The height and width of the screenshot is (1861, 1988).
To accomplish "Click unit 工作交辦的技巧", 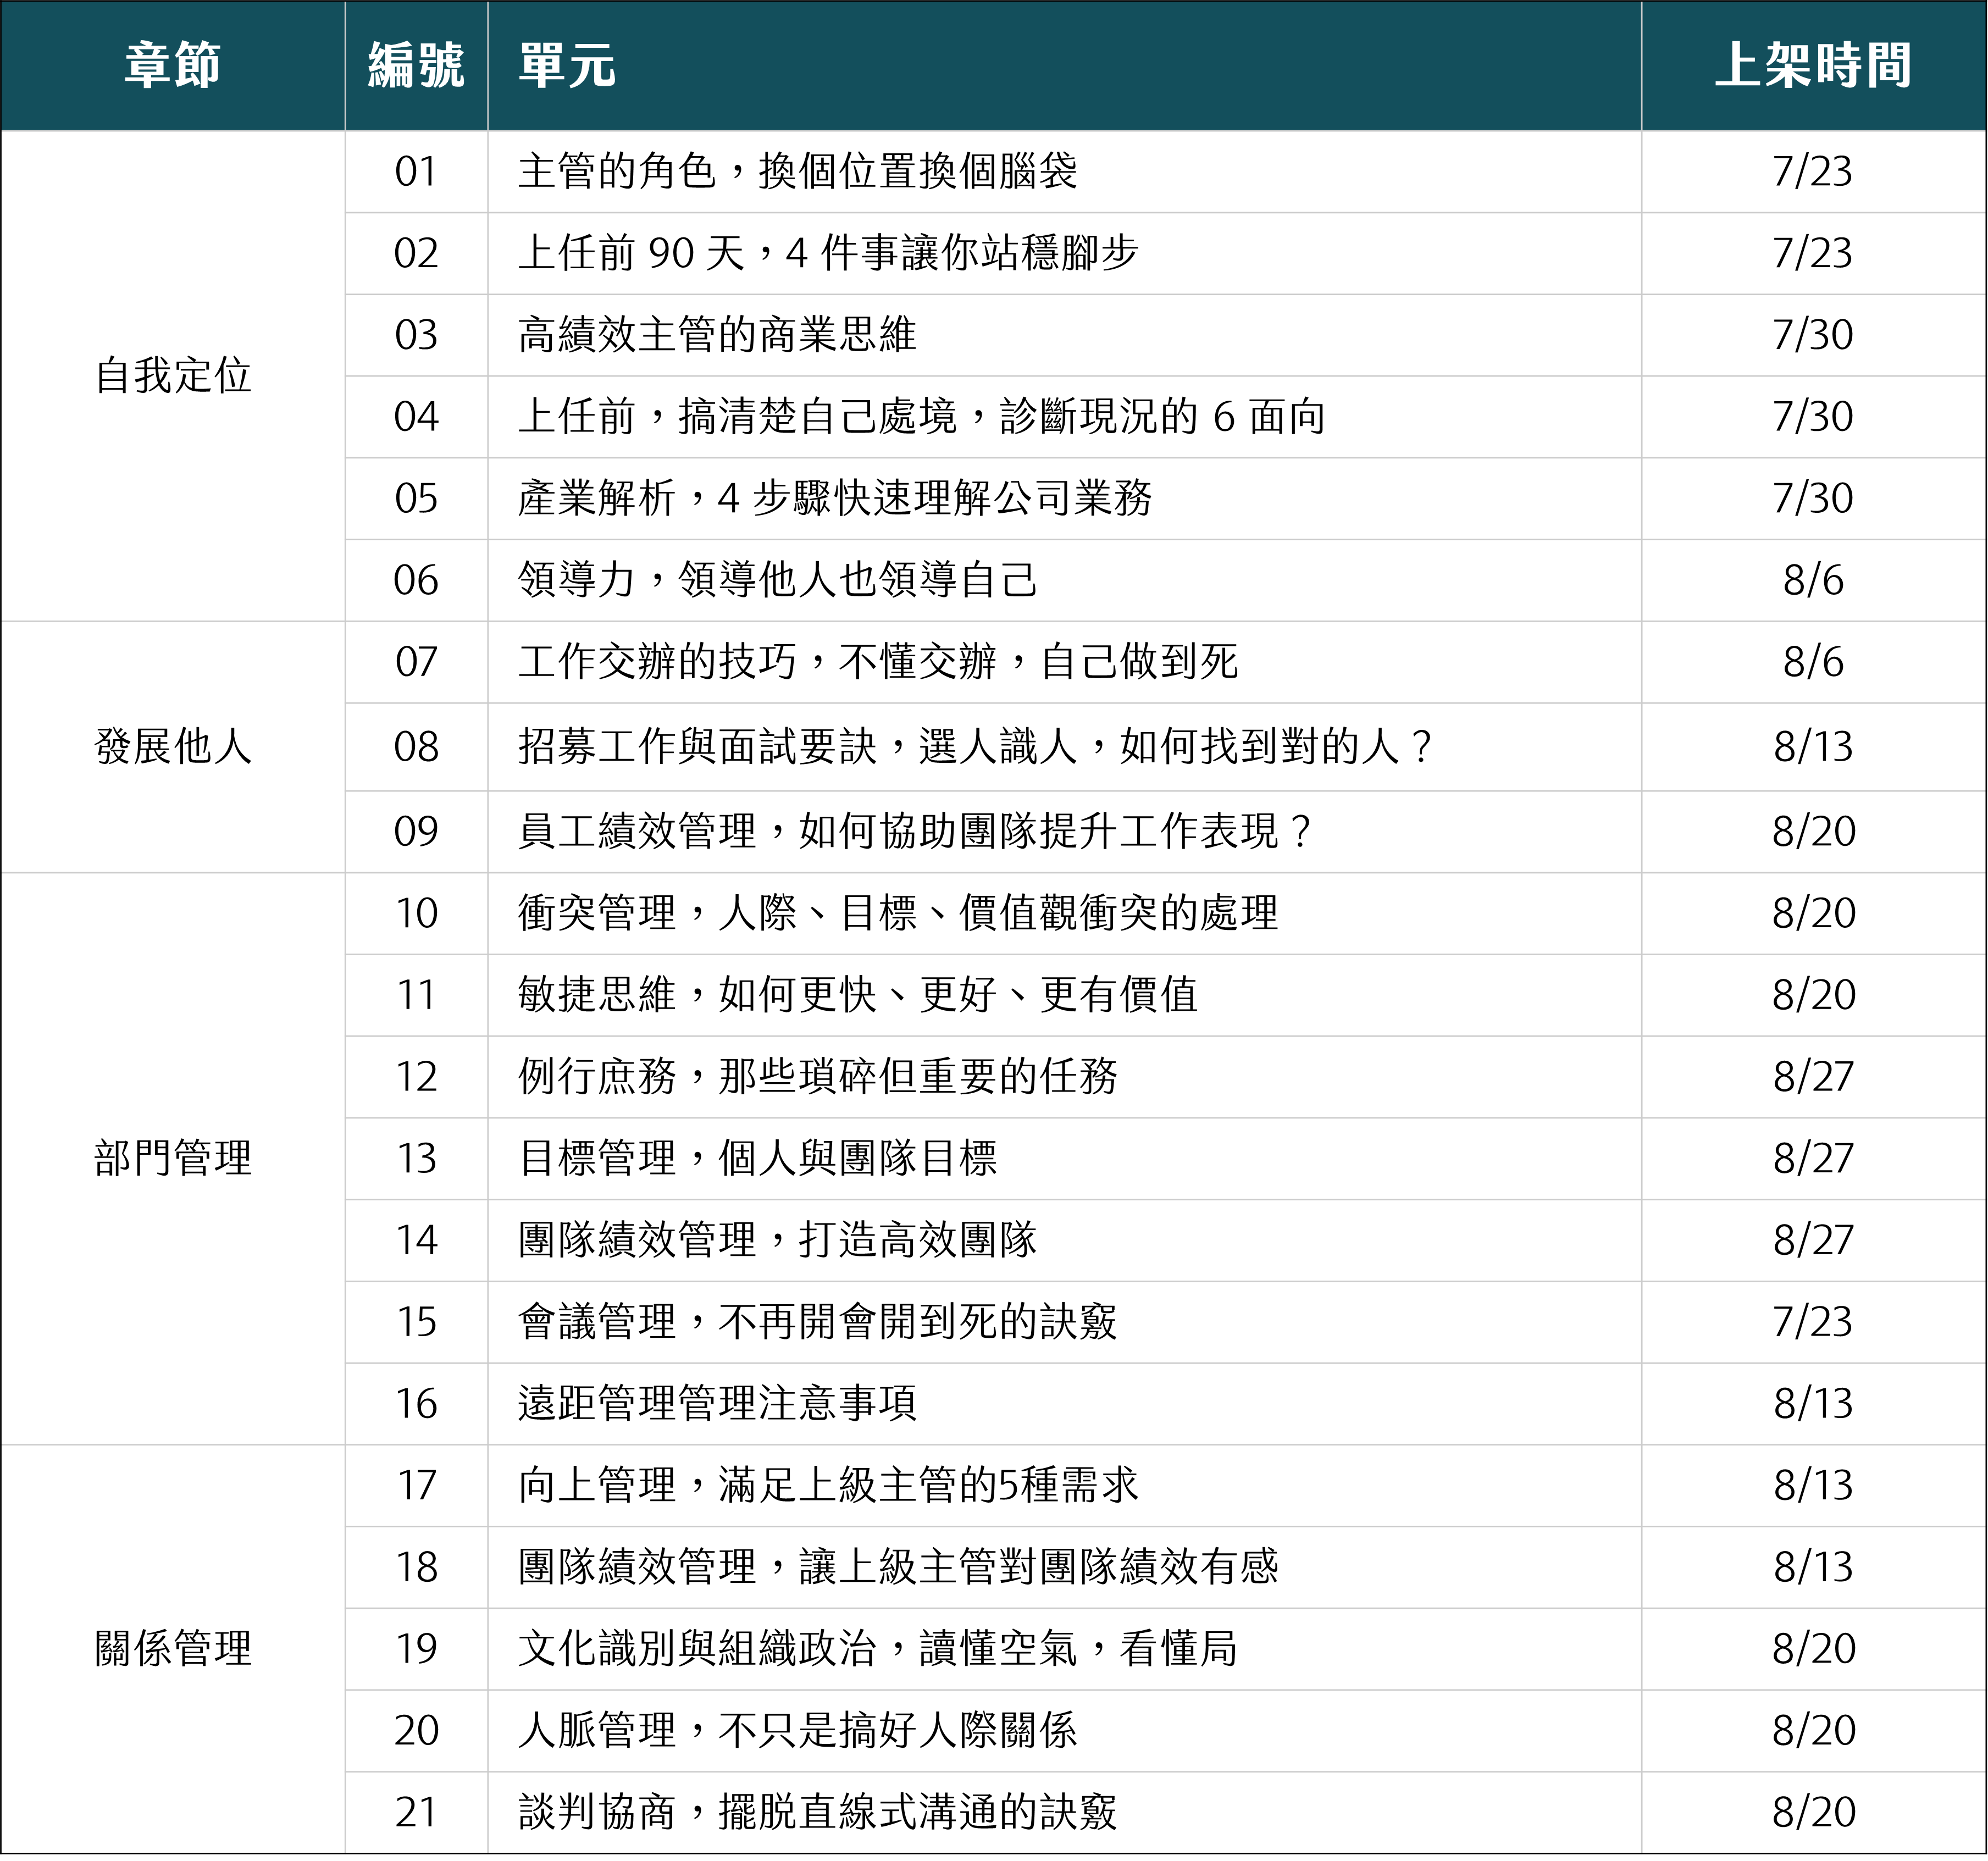I will pos(657,662).
